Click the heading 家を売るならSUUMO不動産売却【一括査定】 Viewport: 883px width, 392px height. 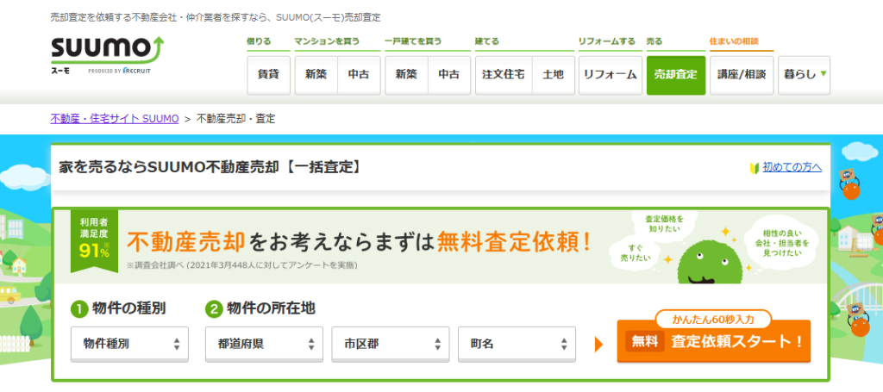(210, 167)
